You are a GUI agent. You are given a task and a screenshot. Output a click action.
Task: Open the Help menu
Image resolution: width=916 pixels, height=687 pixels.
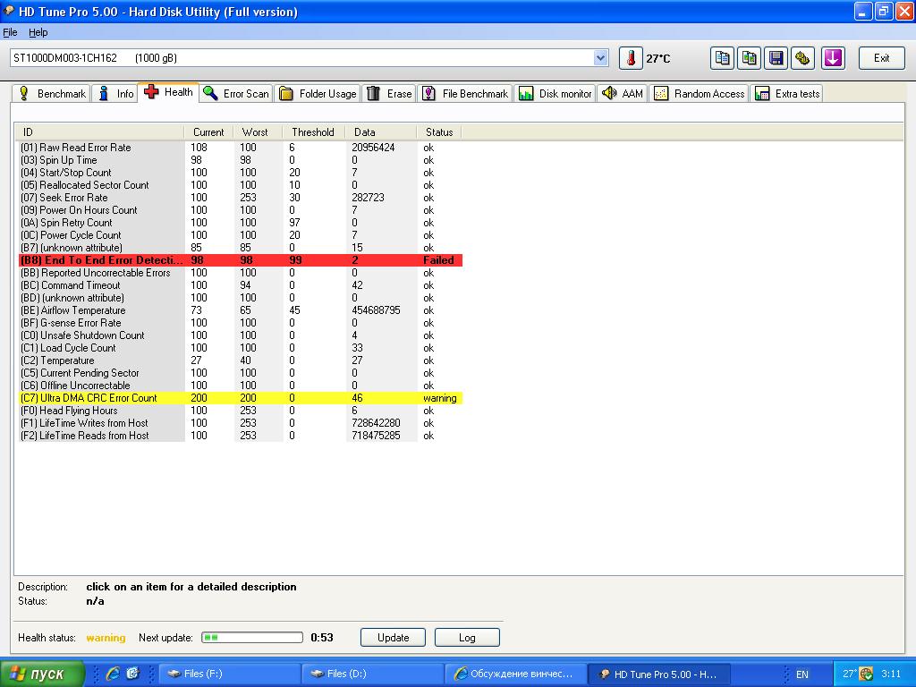tap(38, 32)
